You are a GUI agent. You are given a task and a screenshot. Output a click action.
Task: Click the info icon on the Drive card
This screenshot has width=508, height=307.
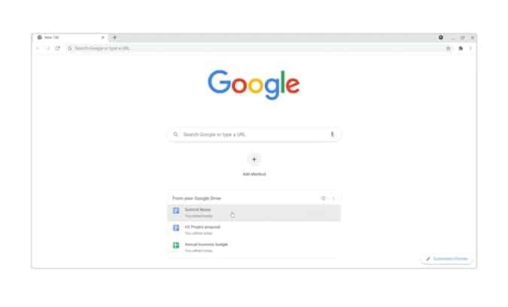(x=323, y=198)
